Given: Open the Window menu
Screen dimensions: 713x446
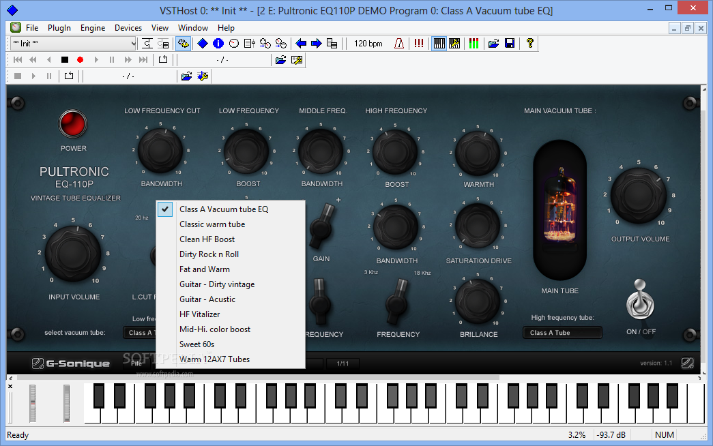Looking at the screenshot, I should (193, 28).
